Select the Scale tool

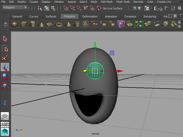point(5,85)
